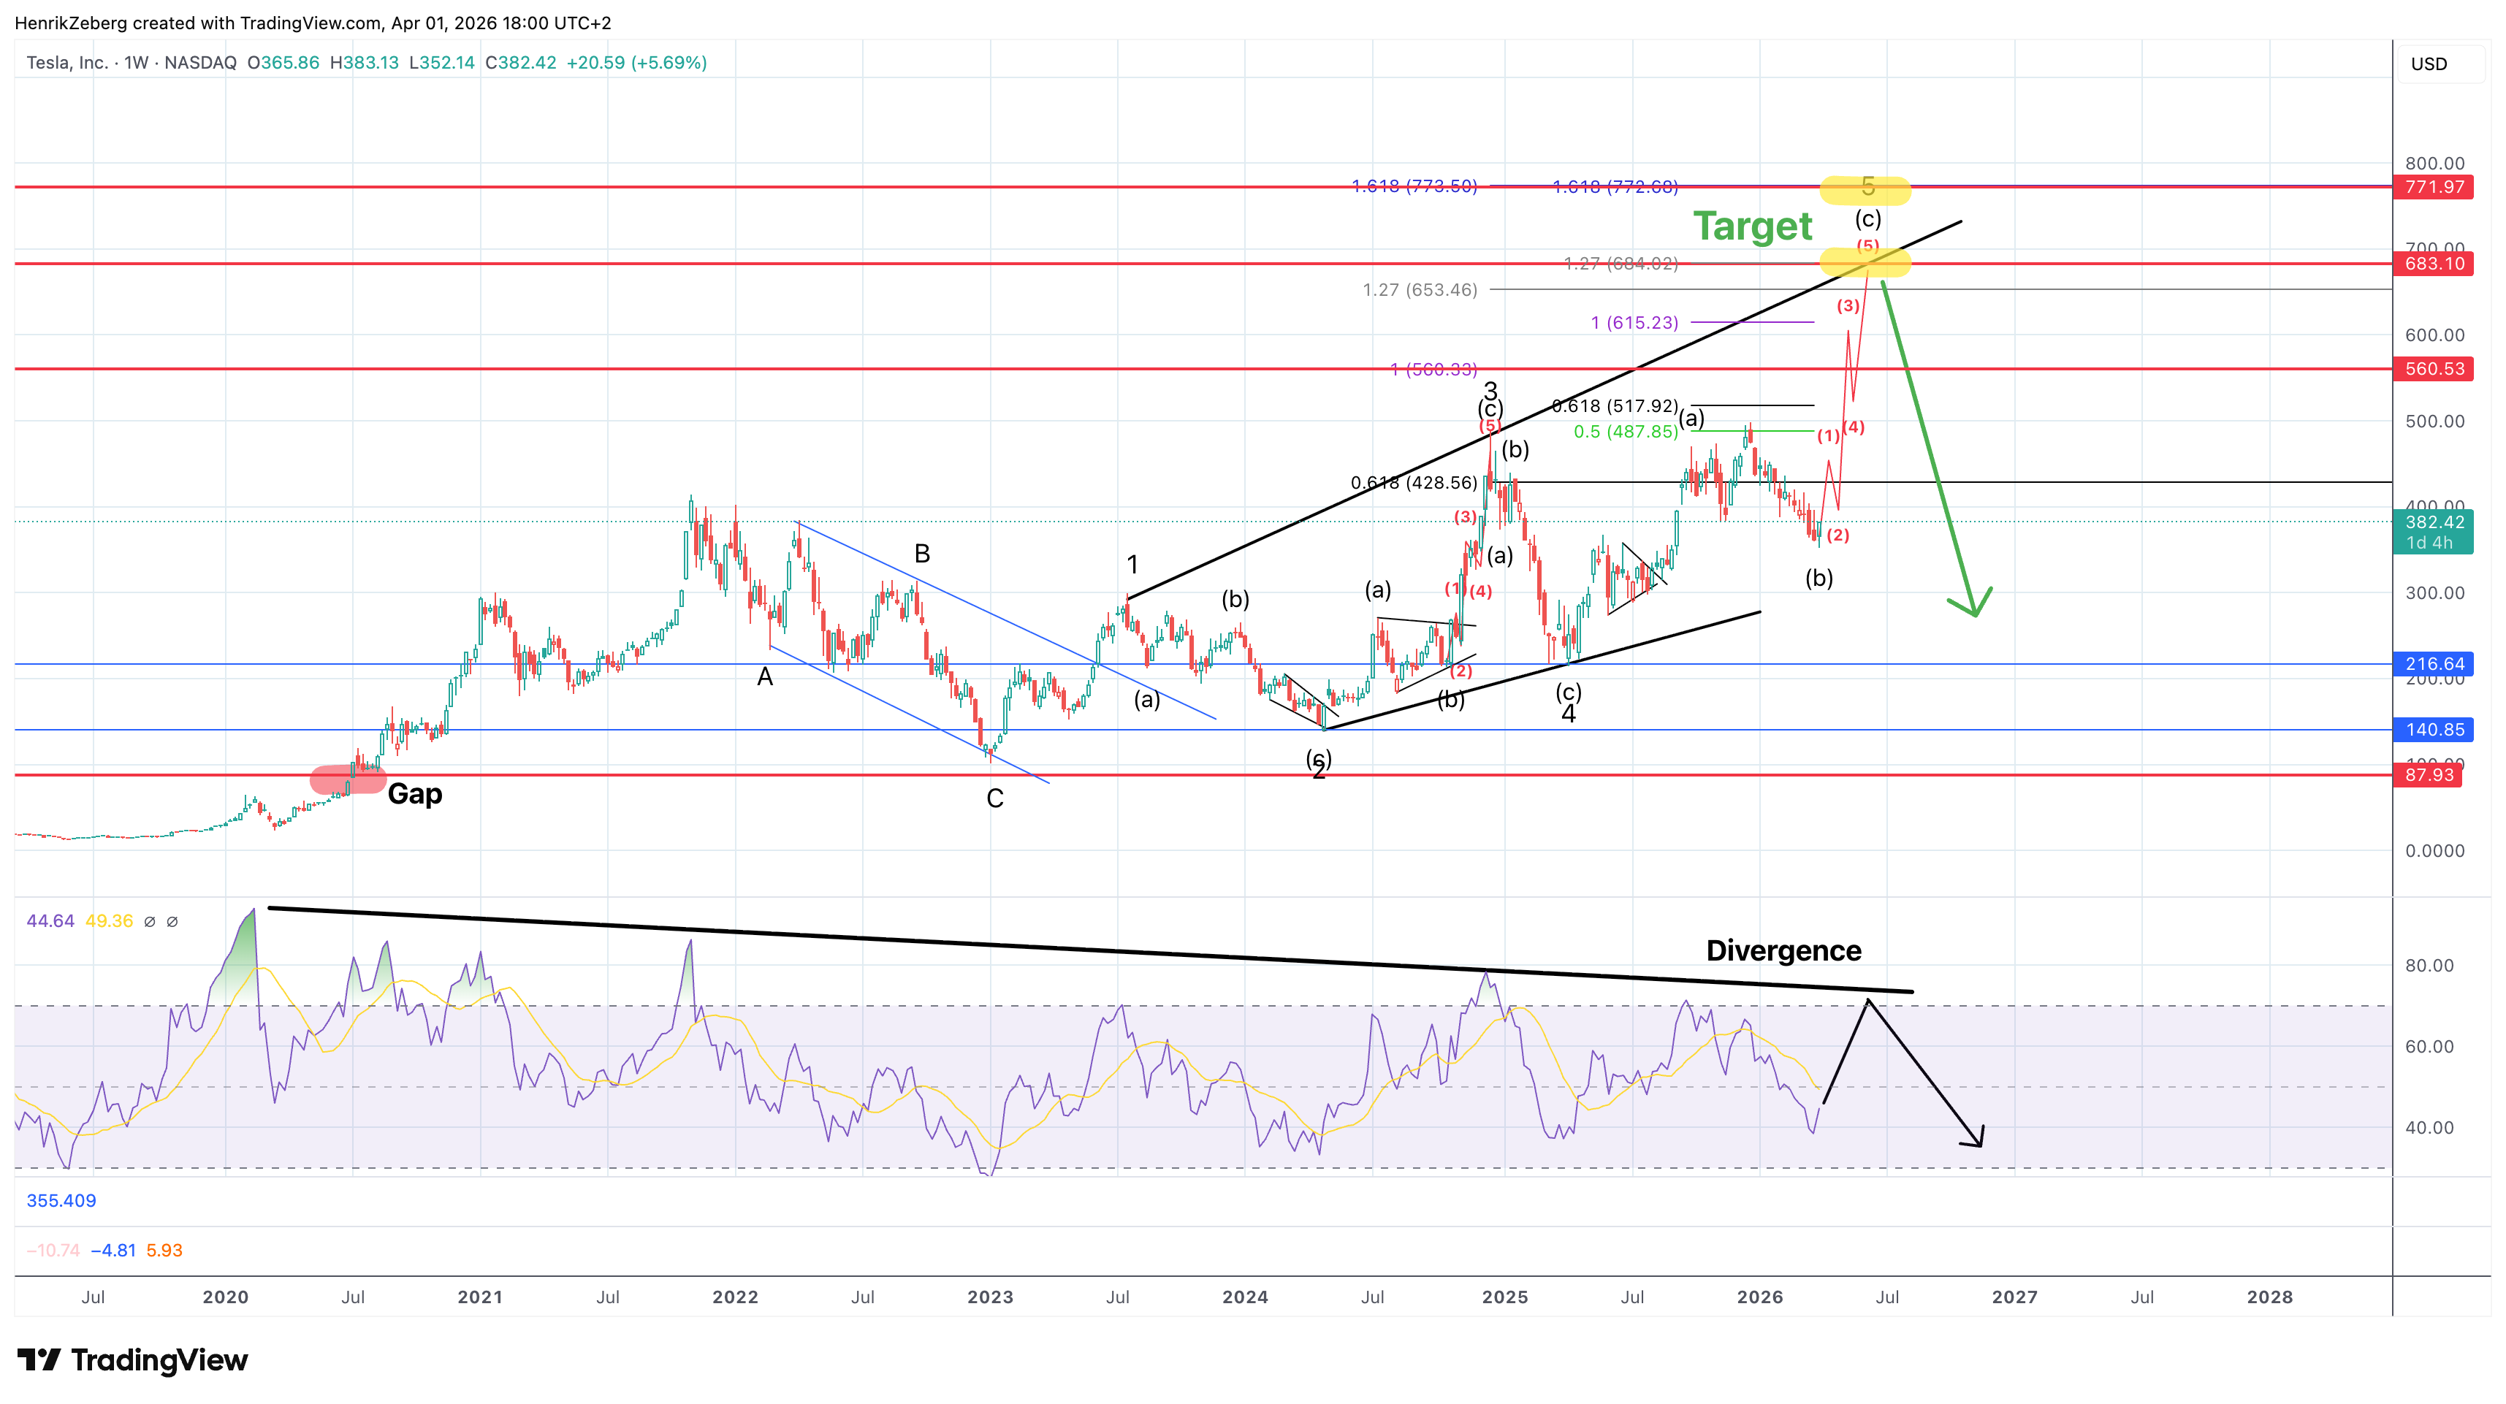Click the 2020 label on time axis
The image size is (2506, 1404).
coord(226,1297)
